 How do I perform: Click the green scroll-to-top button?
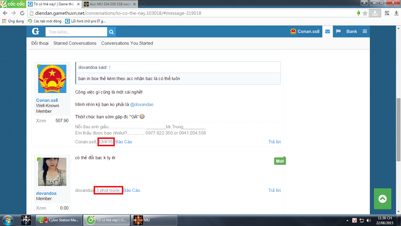coord(383,199)
